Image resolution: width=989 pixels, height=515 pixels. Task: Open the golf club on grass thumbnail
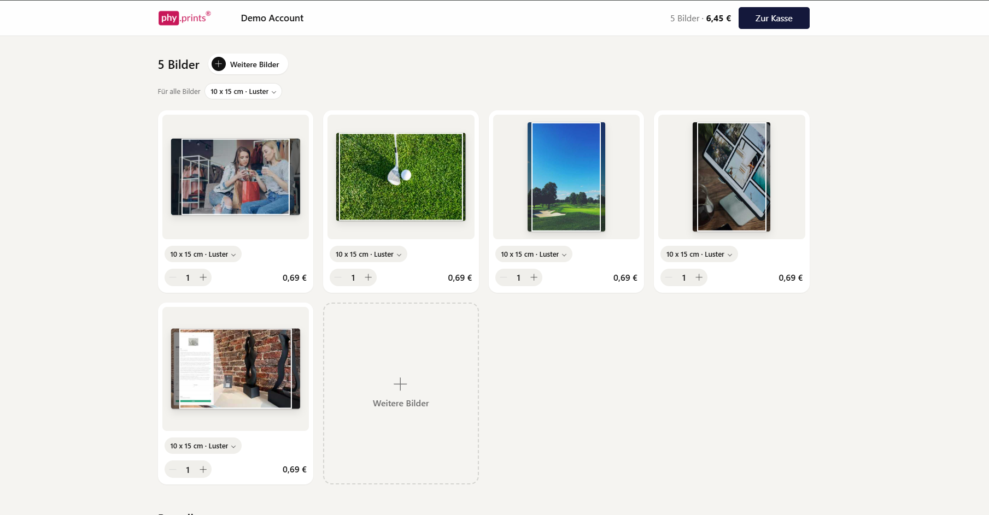401,177
